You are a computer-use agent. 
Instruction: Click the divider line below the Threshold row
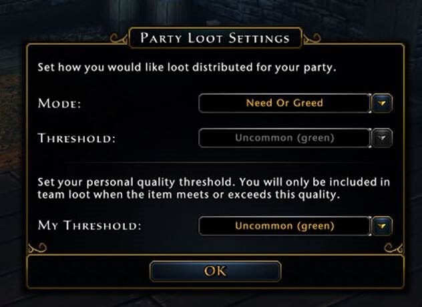pyautogui.click(x=215, y=162)
